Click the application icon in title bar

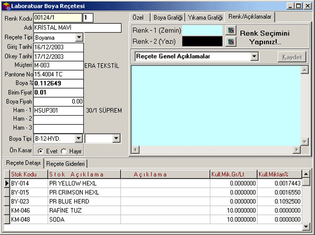(x=6, y=6)
